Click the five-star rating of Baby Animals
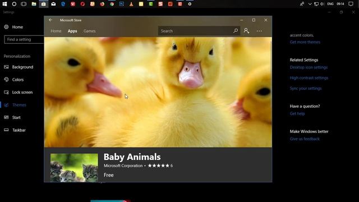 click(158, 166)
